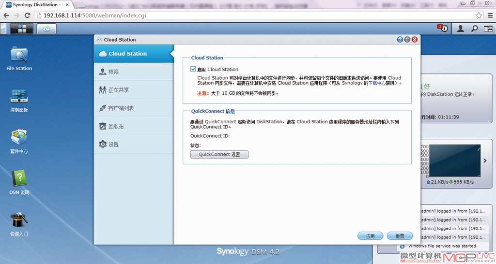The height and width of the screenshot is (264, 496).
Task: Open the 设置 sidebar section
Action: pyautogui.click(x=134, y=144)
